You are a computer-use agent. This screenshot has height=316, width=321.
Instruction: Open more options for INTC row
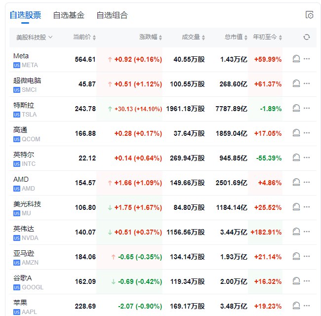click(307, 158)
